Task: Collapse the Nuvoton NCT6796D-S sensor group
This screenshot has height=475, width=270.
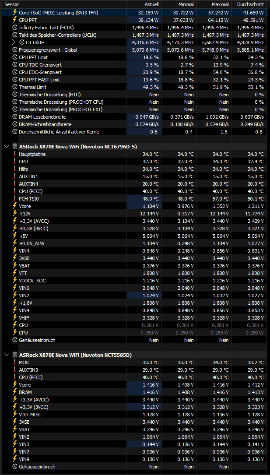Action: coord(7,147)
